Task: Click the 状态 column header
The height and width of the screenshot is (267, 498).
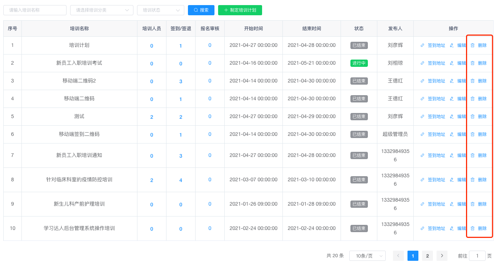Action: pyautogui.click(x=359, y=29)
